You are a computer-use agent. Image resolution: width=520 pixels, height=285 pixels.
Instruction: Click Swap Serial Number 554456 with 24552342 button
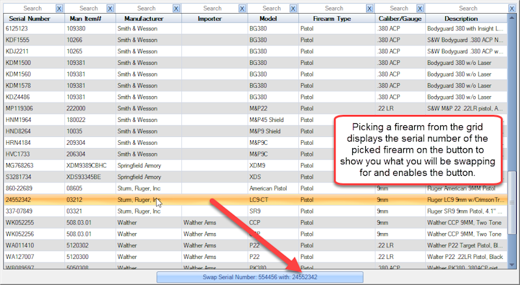260,277
